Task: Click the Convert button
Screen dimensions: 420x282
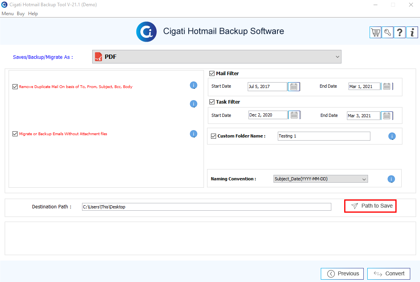Action: pyautogui.click(x=389, y=274)
